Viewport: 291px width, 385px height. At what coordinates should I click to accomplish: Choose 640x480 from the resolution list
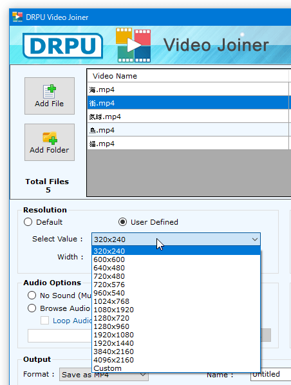click(176, 268)
